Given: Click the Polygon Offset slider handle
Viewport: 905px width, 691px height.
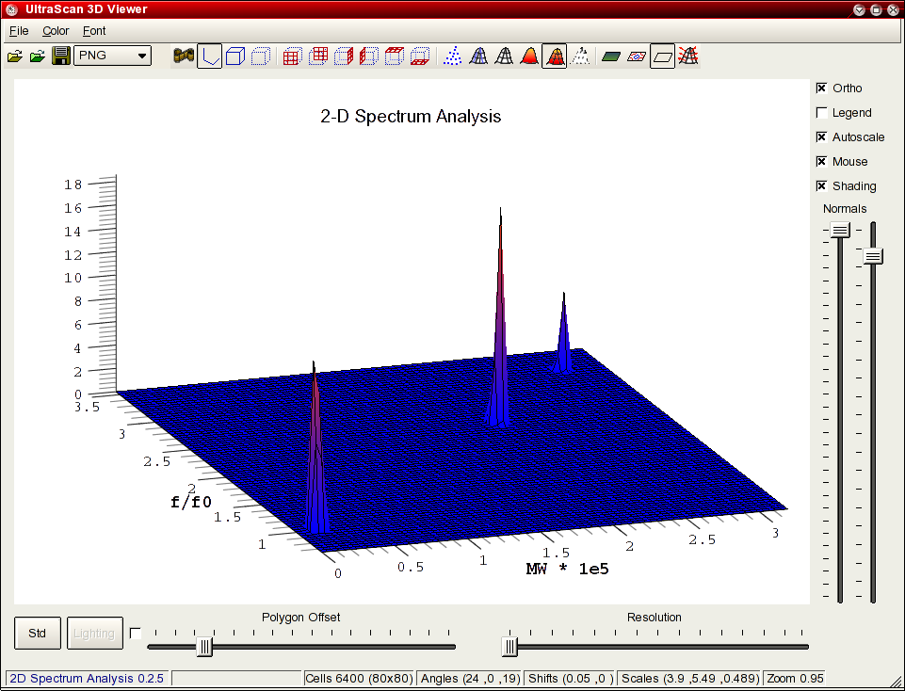Looking at the screenshot, I should (204, 647).
